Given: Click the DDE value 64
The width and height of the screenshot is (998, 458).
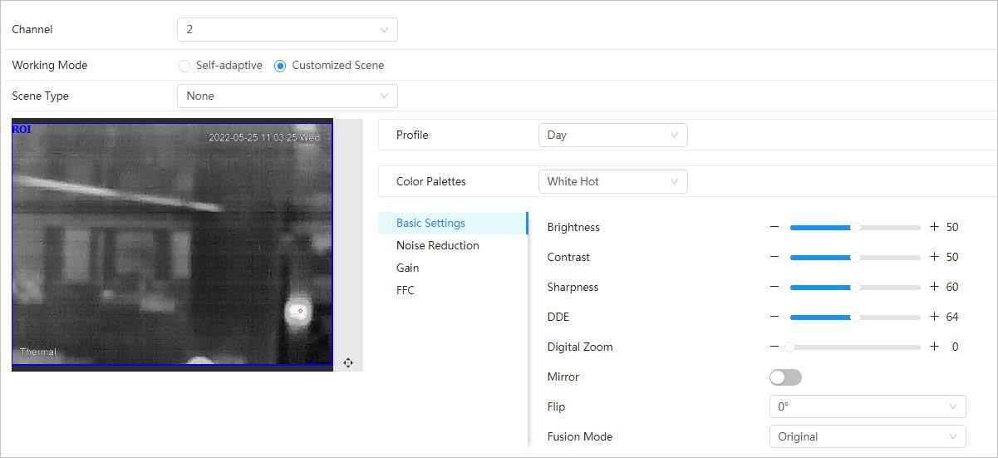Looking at the screenshot, I should pos(952,317).
